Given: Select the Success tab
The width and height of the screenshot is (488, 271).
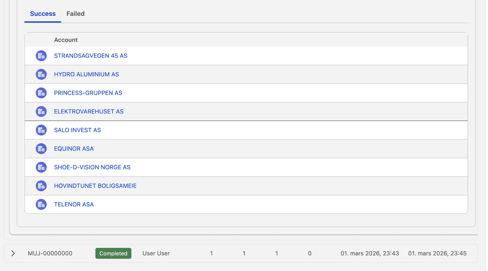Looking at the screenshot, I should click(42, 14).
